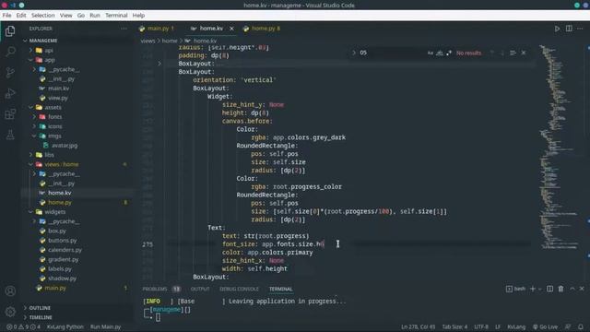Open editor More Actions ellipsis
590x332 pixels.
[580, 29]
